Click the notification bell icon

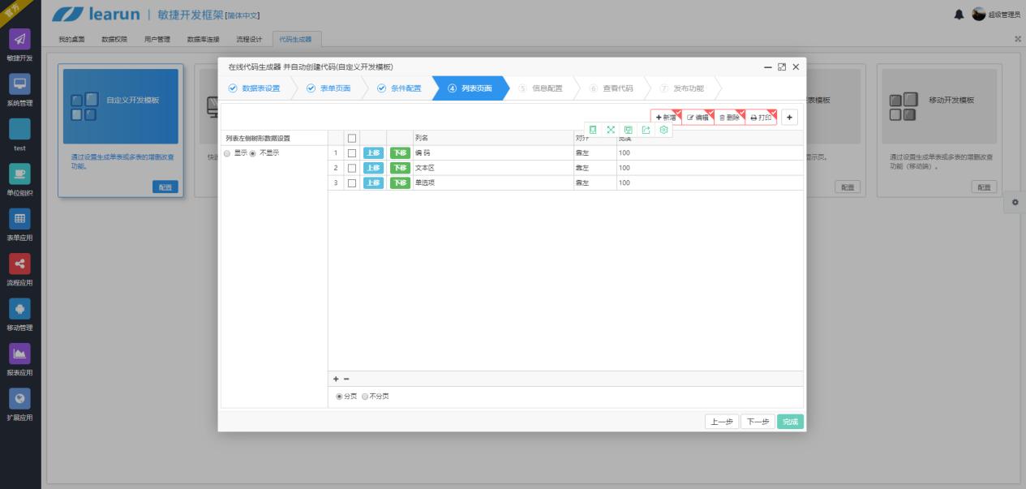(959, 15)
